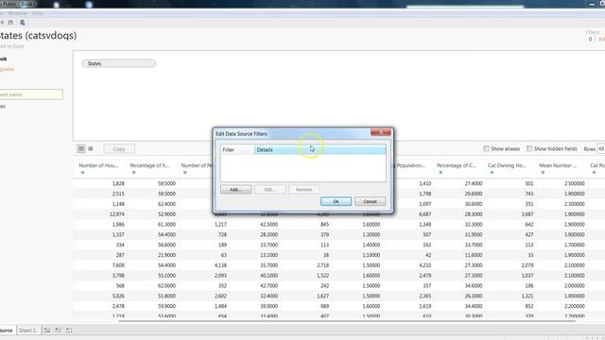Click the cell value 1,828
This screenshot has height=340, width=605.
tap(118, 183)
